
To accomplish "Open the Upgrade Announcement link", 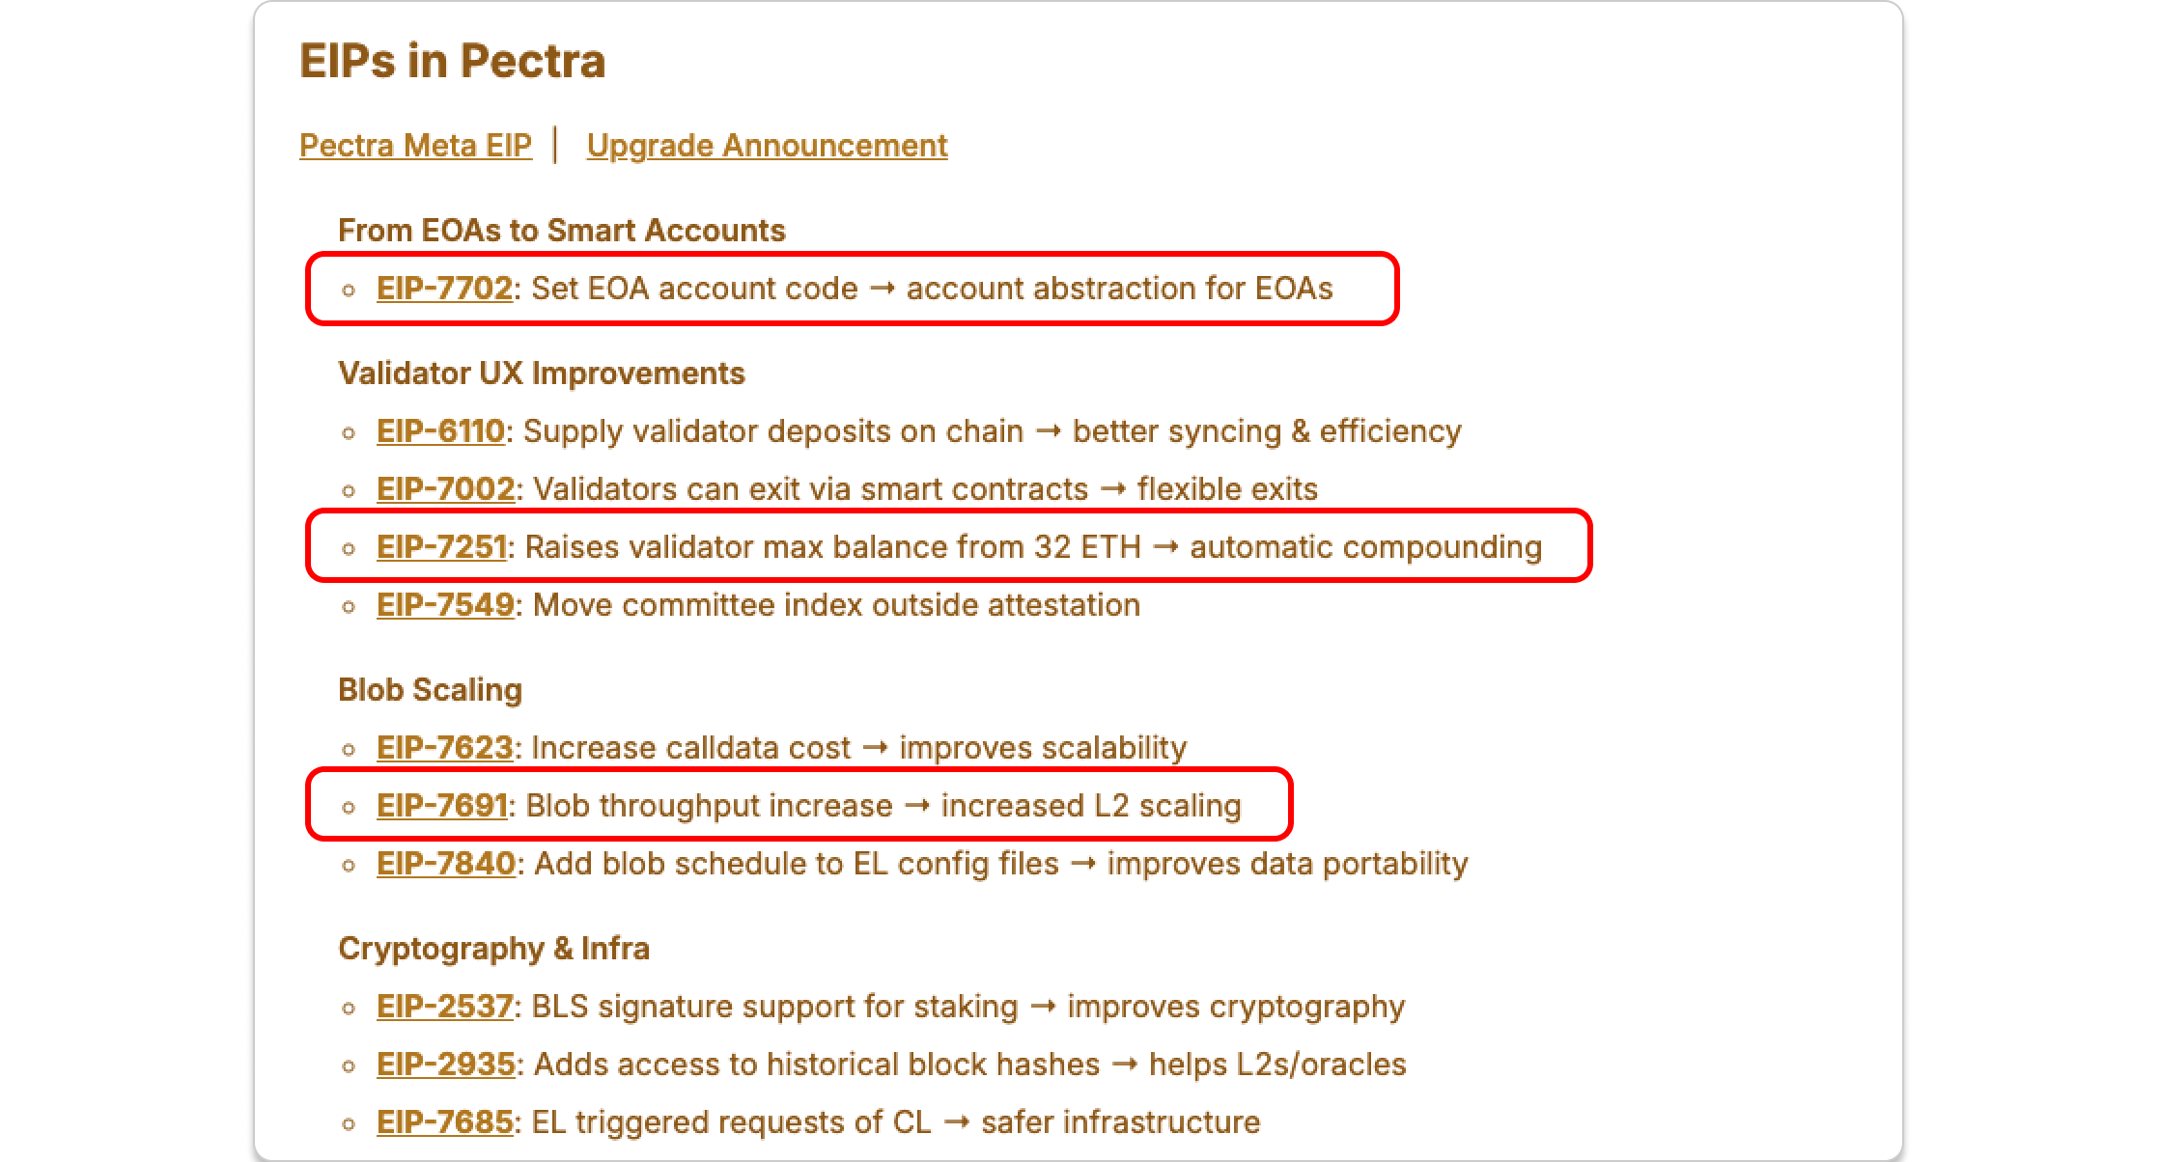I will pyautogui.click(x=767, y=145).
